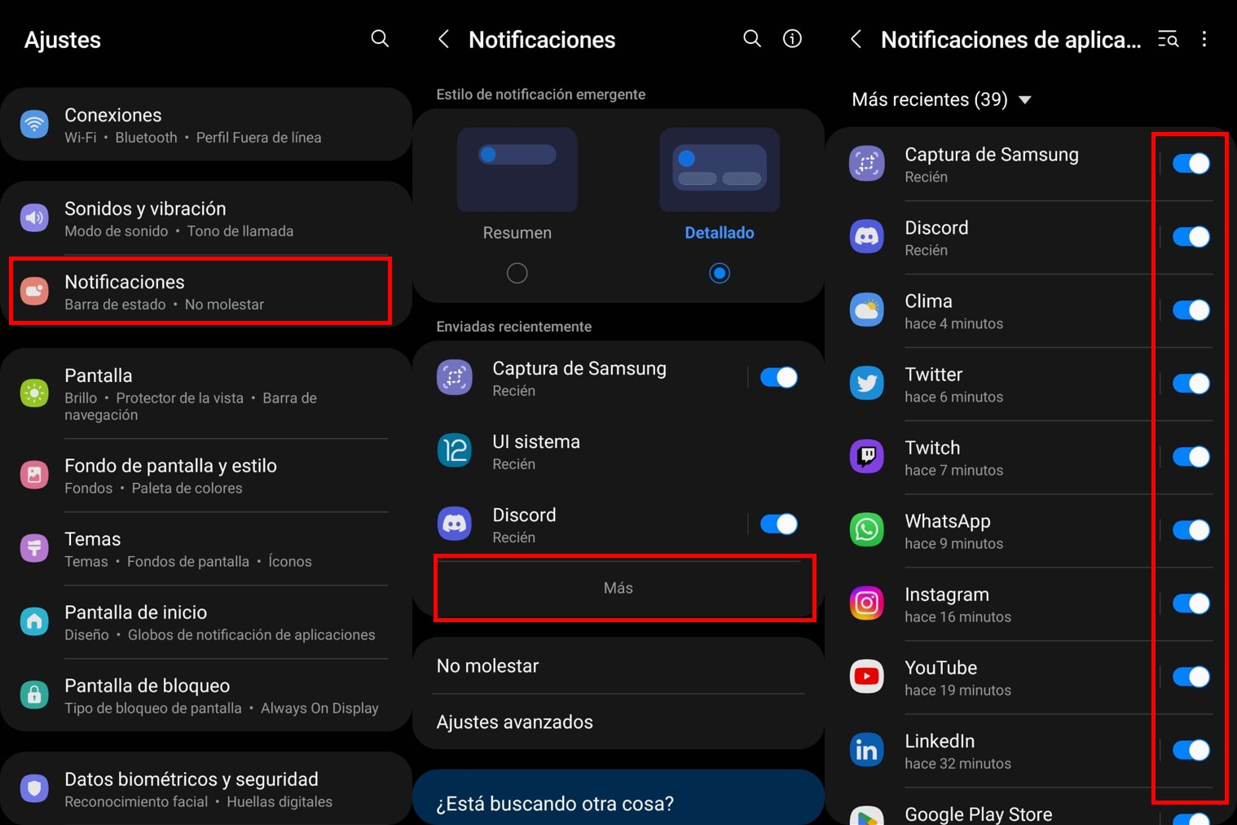Click the YouTube app icon
Image resolution: width=1237 pixels, height=825 pixels.
(866, 677)
